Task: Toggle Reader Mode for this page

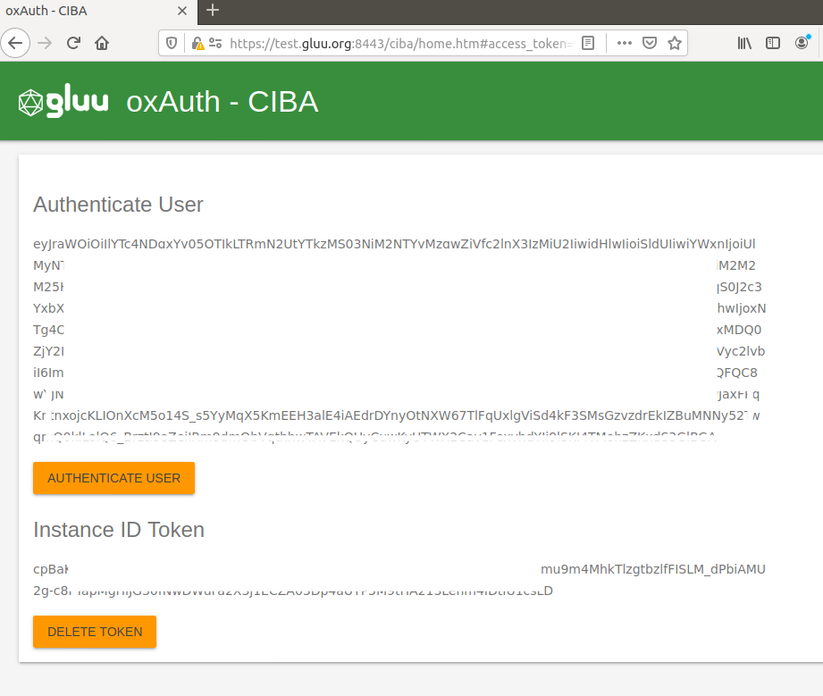Action: point(588,42)
